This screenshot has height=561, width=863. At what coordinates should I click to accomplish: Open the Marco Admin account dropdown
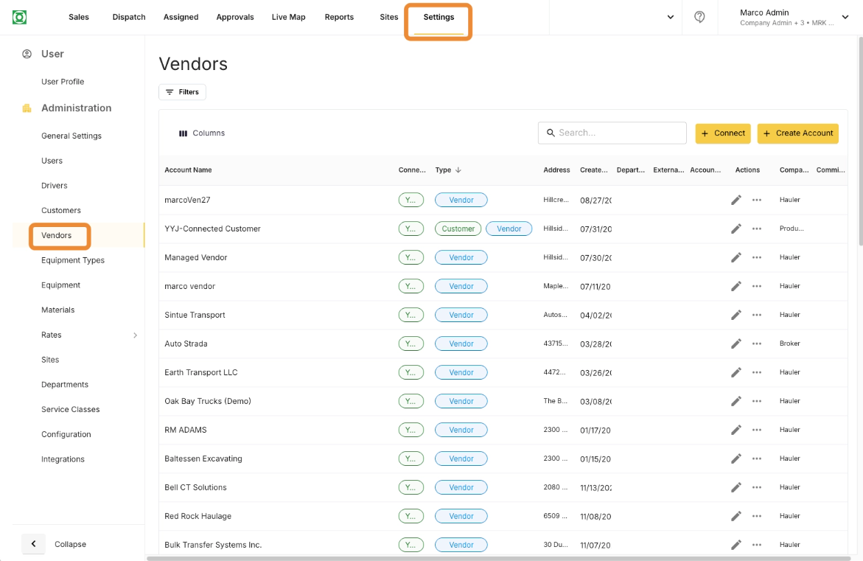pos(845,17)
